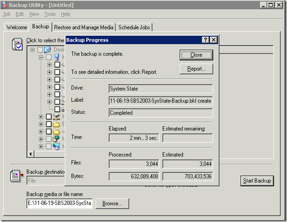The width and height of the screenshot is (287, 222).
Task: Select the Backup tab
Action: coord(40,26)
